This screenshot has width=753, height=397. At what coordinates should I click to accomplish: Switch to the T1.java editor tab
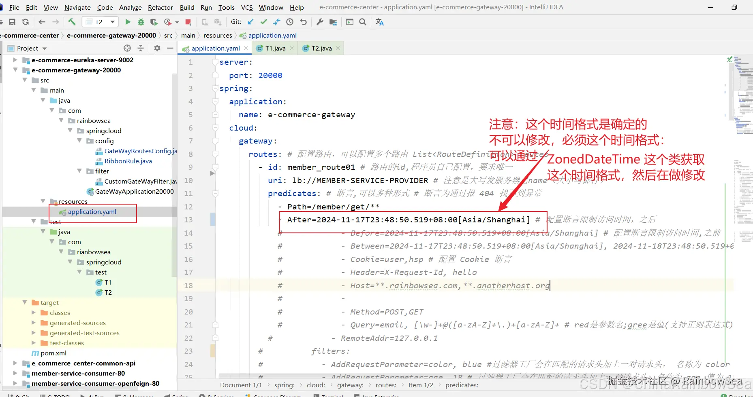pos(275,49)
